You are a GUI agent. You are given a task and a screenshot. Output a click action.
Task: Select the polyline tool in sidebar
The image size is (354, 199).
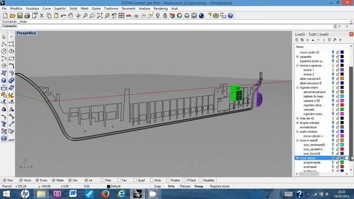coord(4,44)
